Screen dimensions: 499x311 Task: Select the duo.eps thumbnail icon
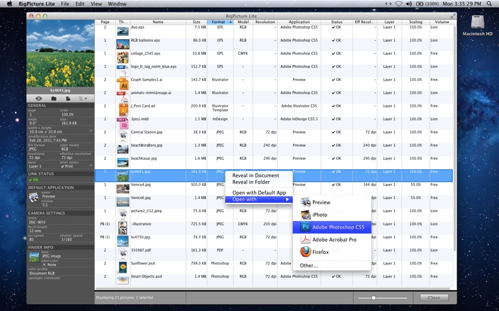[x=123, y=31]
